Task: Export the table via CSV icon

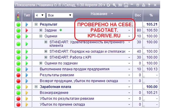Action: (126, 5)
